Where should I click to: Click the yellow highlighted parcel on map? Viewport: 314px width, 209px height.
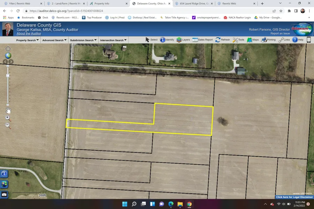click(x=183, y=120)
